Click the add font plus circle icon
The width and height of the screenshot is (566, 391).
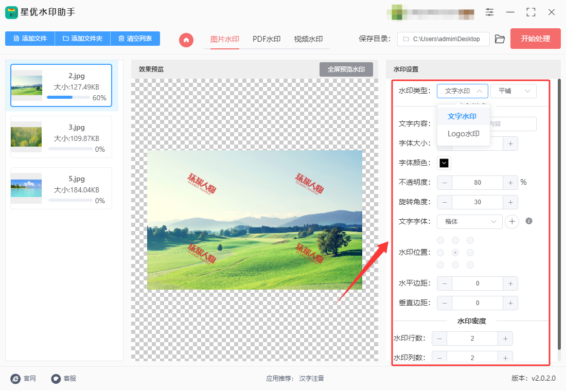coord(512,221)
